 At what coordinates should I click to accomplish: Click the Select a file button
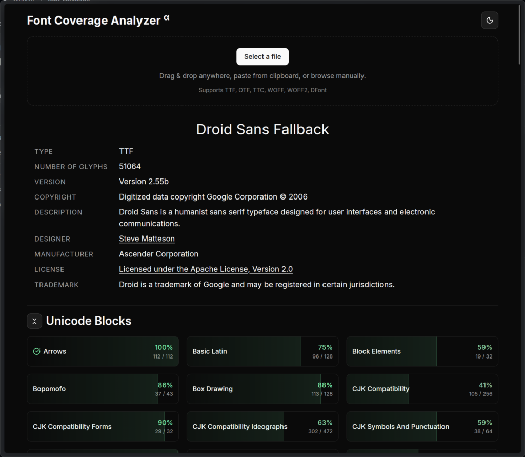click(262, 57)
